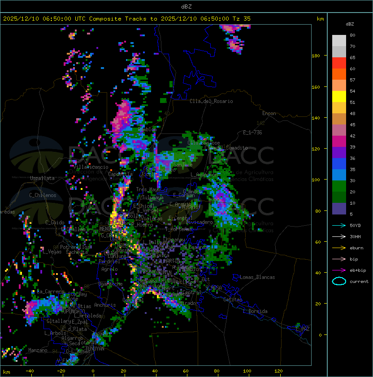Click the 'La_Carrera' place label
Viewport: 373px width, 377px height.
click(51, 291)
